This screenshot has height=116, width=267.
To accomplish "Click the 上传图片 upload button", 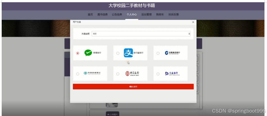I will click(112, 114).
